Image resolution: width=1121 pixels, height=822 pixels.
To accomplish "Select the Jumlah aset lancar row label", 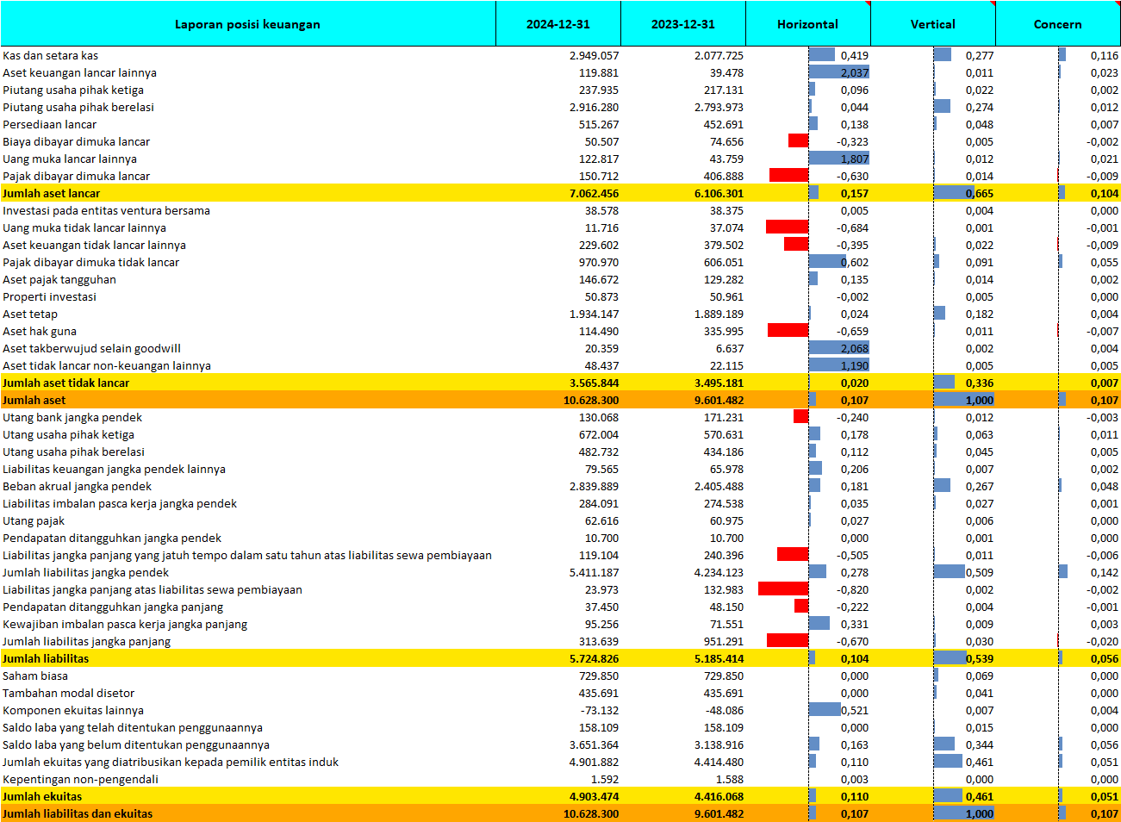I will pyautogui.click(x=52, y=194).
